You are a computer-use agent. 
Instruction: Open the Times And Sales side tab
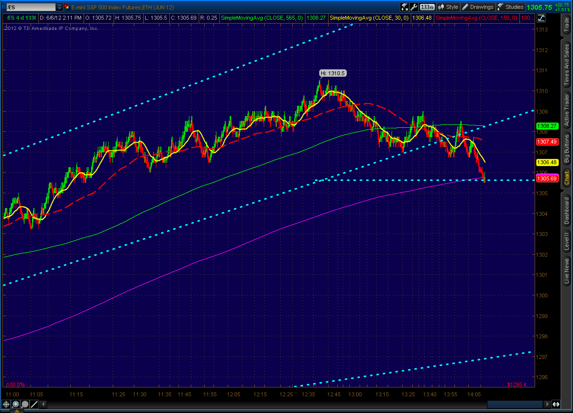tap(567, 64)
